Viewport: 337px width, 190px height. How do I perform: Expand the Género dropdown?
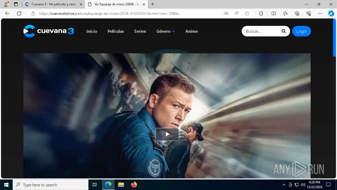pos(166,31)
